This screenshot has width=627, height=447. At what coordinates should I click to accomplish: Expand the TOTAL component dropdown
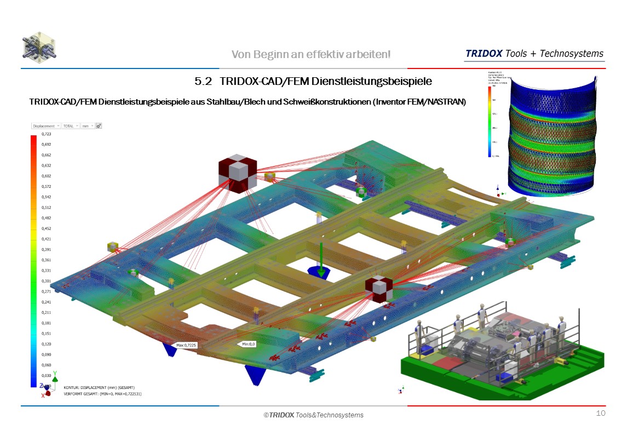pos(70,126)
